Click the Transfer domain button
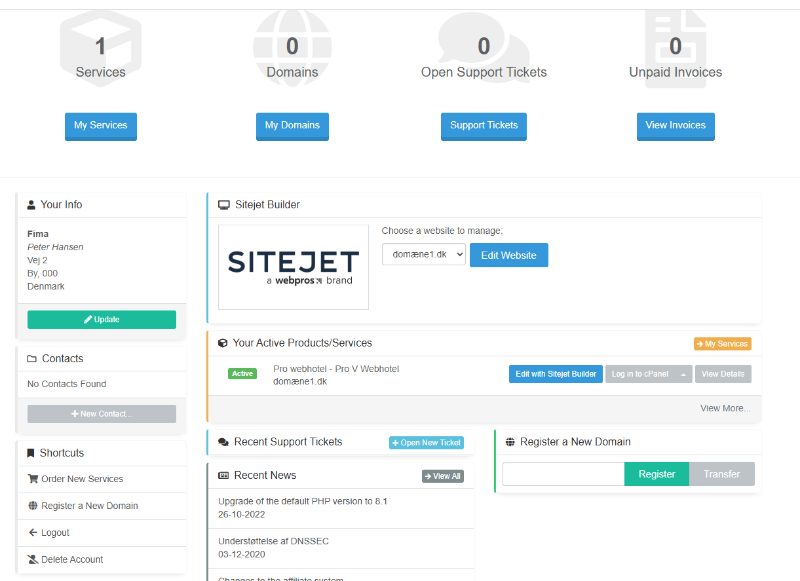The width and height of the screenshot is (800, 581). [721, 474]
